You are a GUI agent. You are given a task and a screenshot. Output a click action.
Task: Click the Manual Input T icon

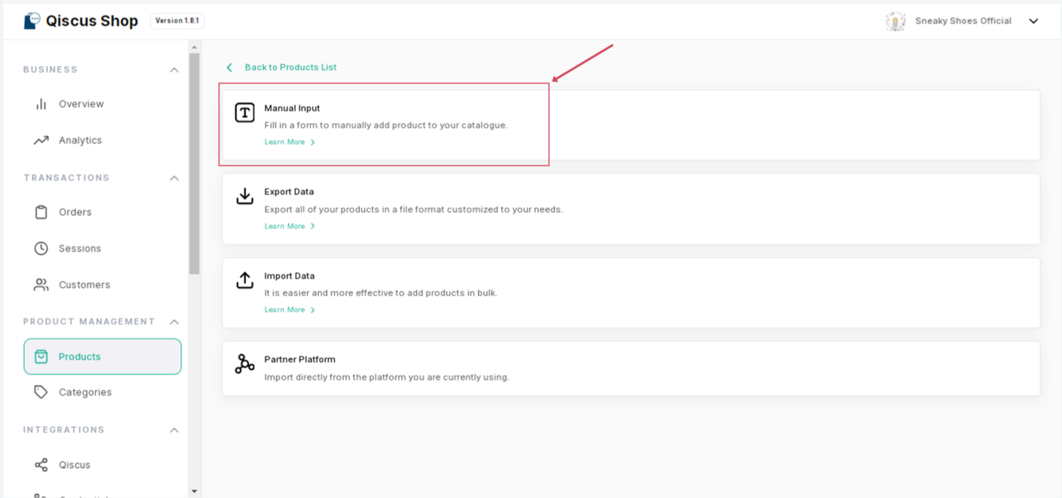[244, 112]
